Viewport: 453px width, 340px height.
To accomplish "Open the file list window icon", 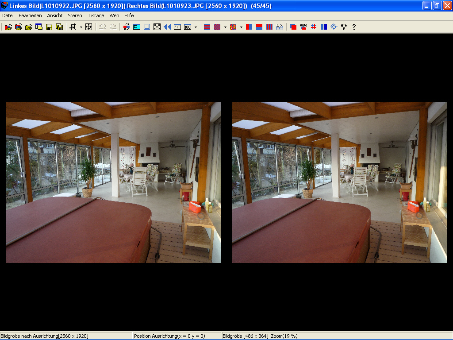I will tap(39, 27).
